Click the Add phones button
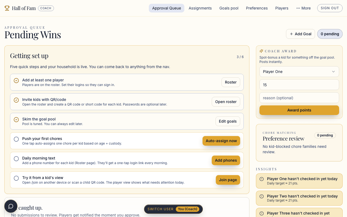The height and width of the screenshot is (217, 347). point(226,160)
